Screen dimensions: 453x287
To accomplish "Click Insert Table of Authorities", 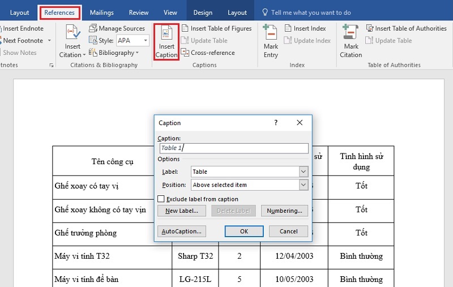I will pos(406,28).
